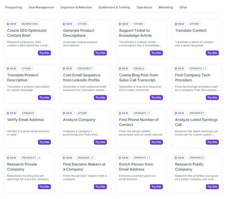
Task: Click the NEW badge on Find Phone Number of Contact
Action: pyautogui.click(x=123, y=113)
